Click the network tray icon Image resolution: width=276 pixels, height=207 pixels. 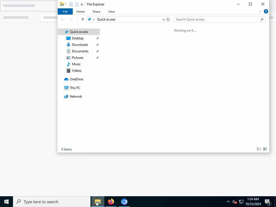[241, 202]
